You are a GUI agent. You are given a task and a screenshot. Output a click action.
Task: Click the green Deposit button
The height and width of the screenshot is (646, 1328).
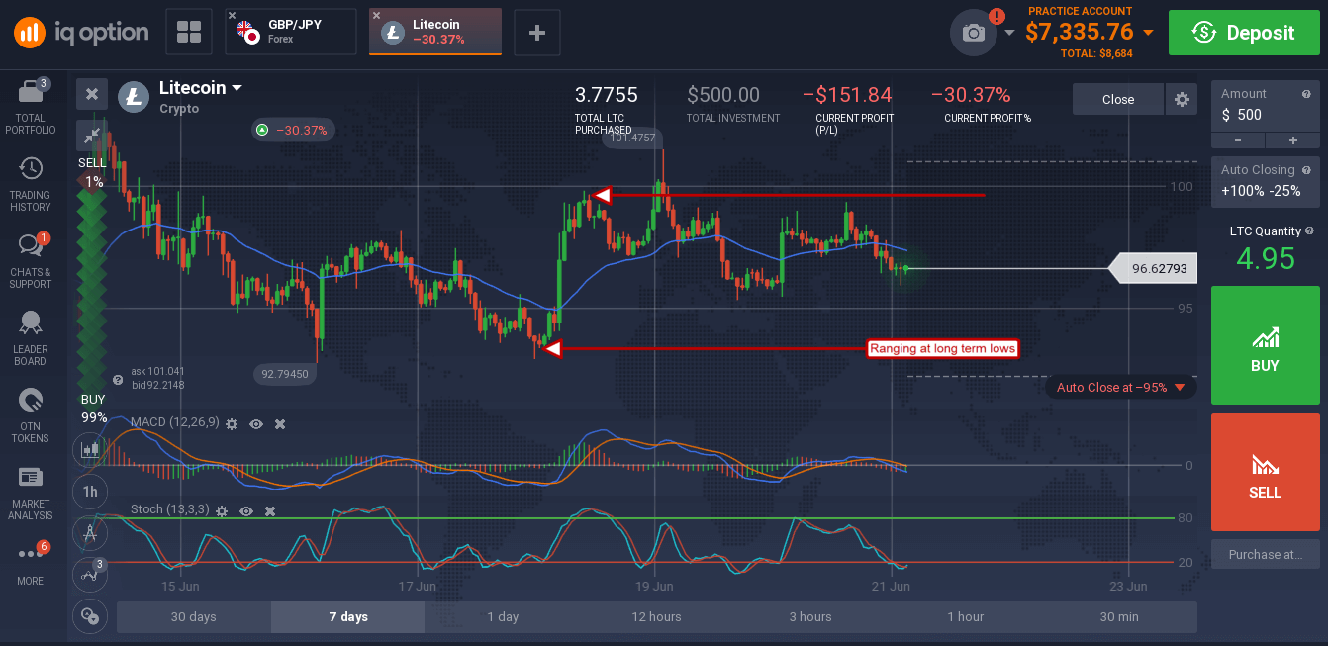tap(1242, 33)
